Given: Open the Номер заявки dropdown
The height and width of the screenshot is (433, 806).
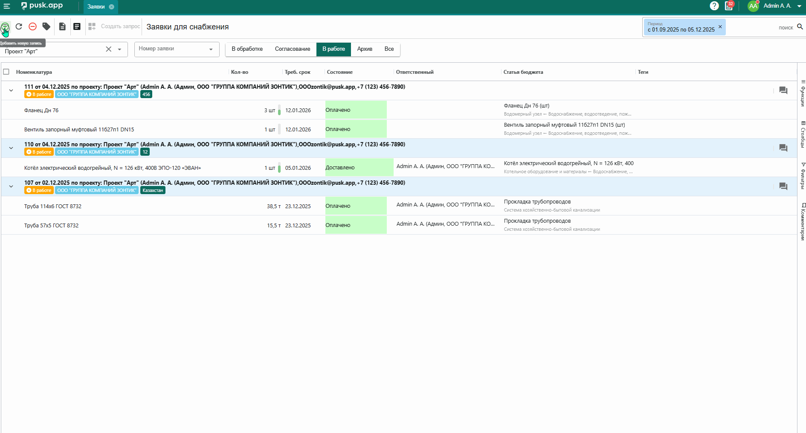Looking at the screenshot, I should pos(177,49).
